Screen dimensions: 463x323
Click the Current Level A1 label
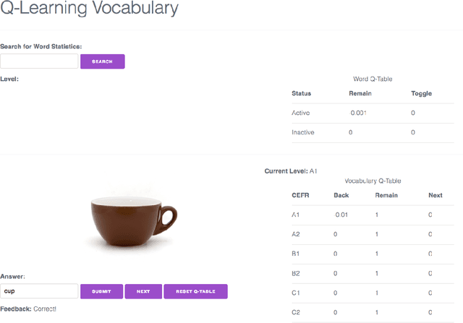(x=291, y=171)
